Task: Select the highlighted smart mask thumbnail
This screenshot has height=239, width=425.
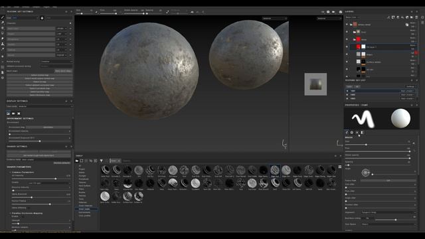Action: [x=274, y=171]
